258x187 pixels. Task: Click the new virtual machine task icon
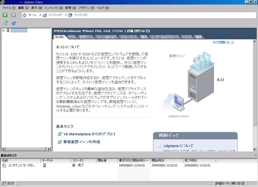59,142
